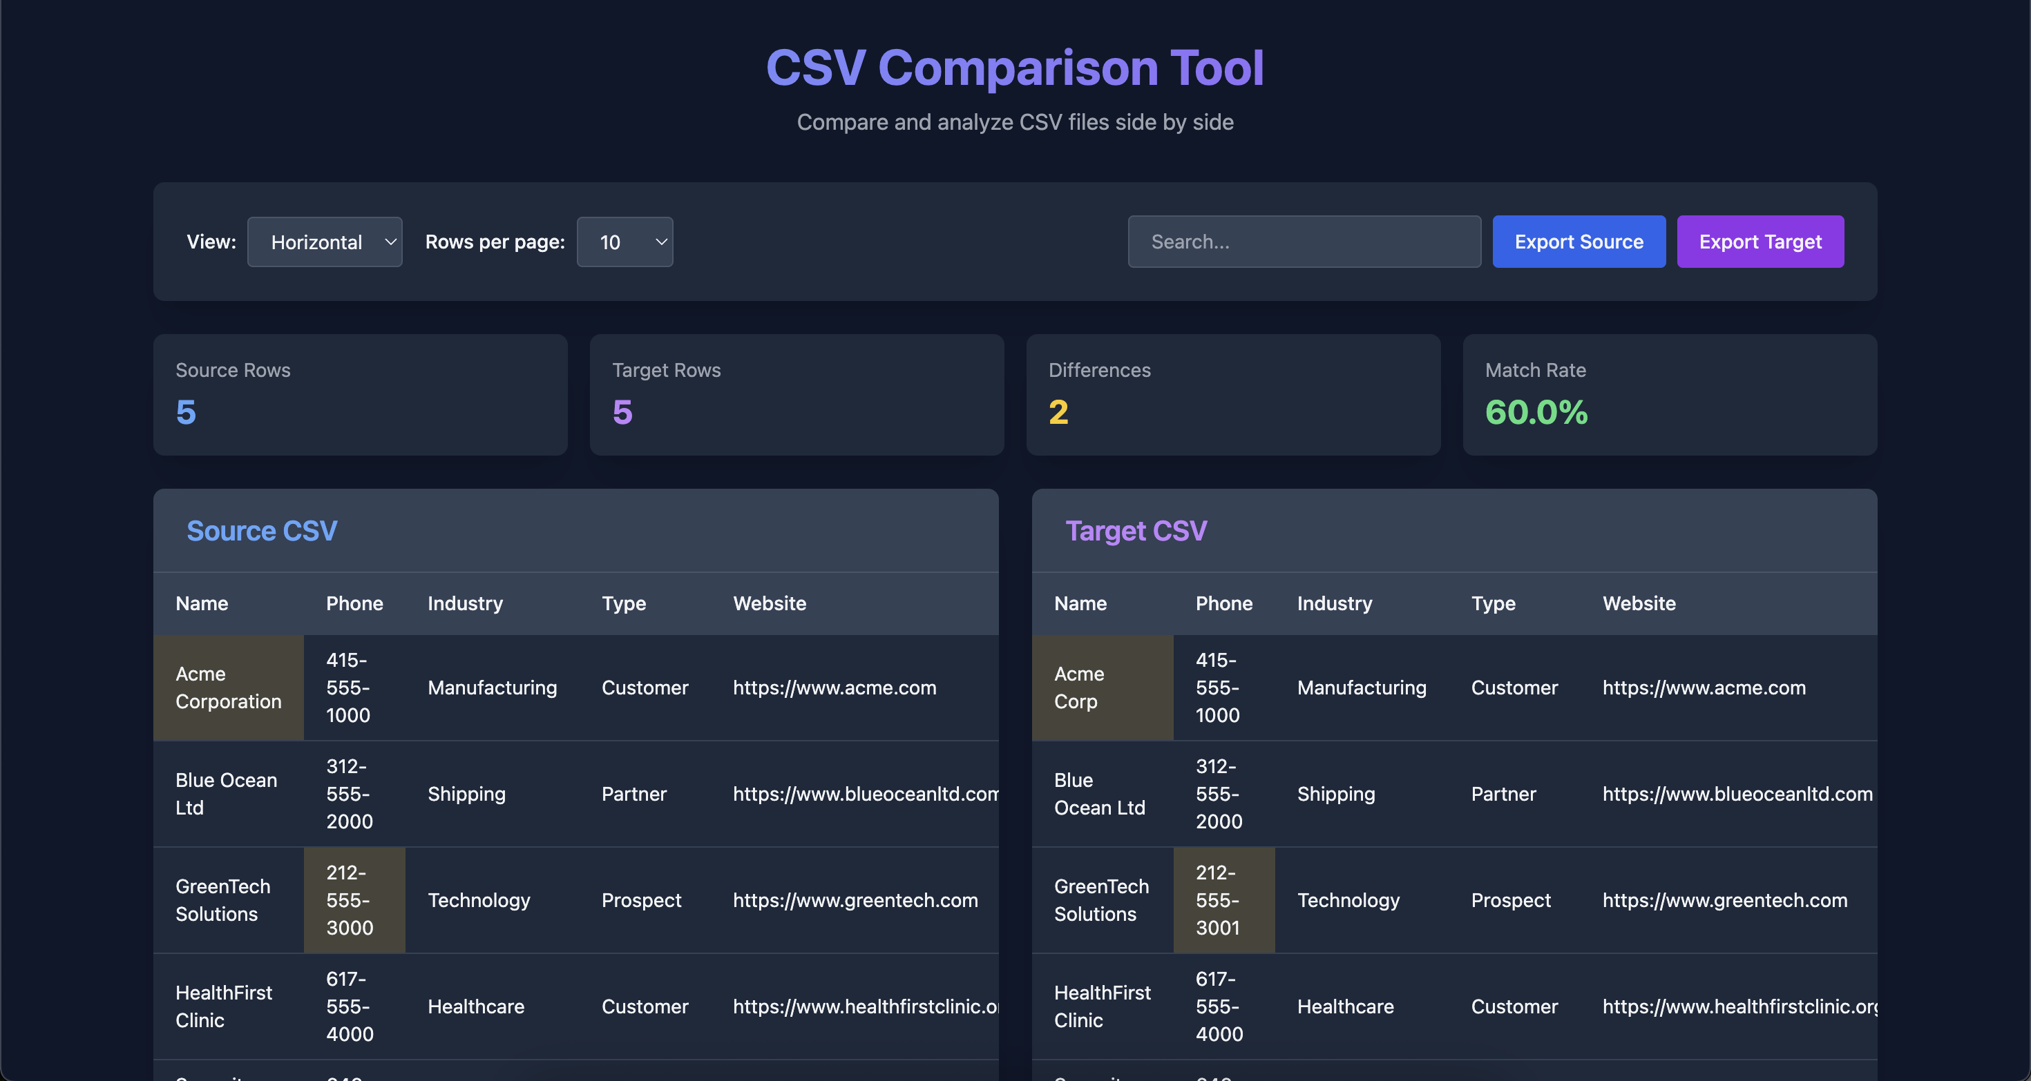The width and height of the screenshot is (2031, 1081).
Task: Click the Target CSV panel title
Action: coord(1135,531)
